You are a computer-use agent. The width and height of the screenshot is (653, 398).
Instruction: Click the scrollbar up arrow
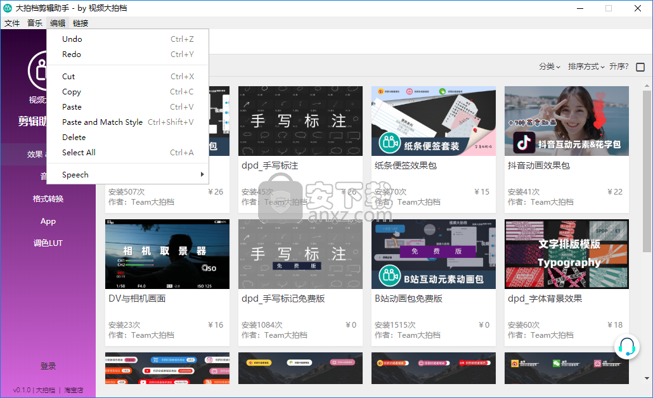[647, 86]
